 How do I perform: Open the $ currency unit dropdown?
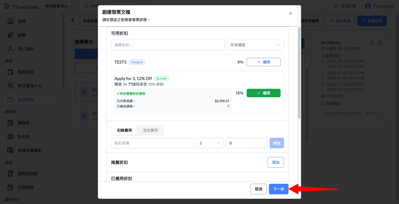point(210,143)
